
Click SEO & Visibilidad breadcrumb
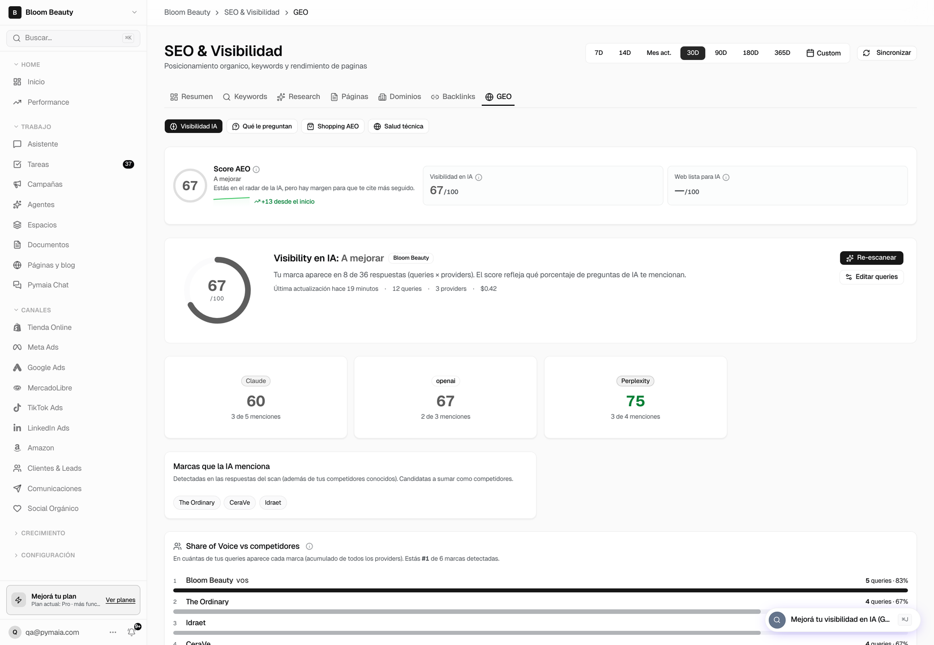252,12
